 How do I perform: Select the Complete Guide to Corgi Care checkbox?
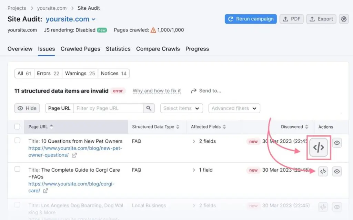click(17, 169)
